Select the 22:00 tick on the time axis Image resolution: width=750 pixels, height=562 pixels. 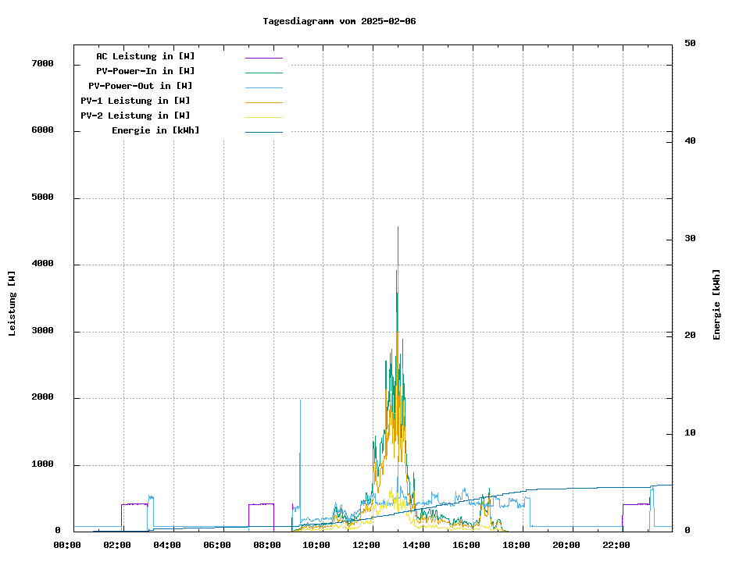[616, 545]
